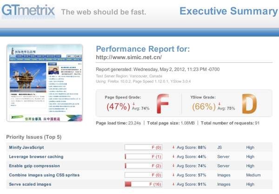The width and height of the screenshot is (279, 194).
Task: Click the red arrow next to Avg Score 88%
Action: coord(173,147)
